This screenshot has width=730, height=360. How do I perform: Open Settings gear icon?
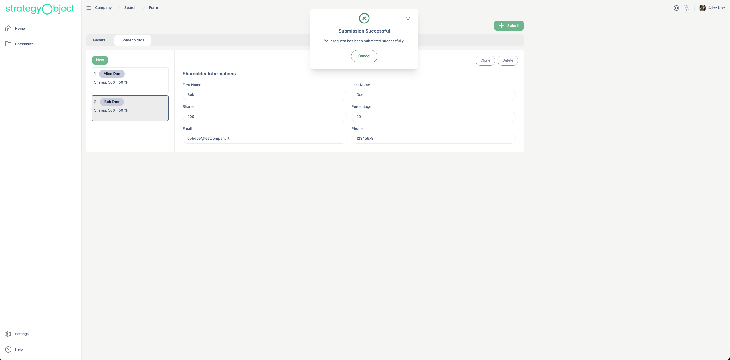(x=8, y=334)
